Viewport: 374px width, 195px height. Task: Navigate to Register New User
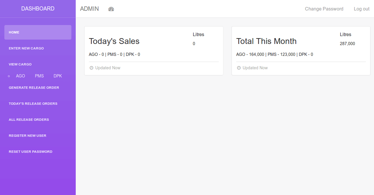(27, 136)
